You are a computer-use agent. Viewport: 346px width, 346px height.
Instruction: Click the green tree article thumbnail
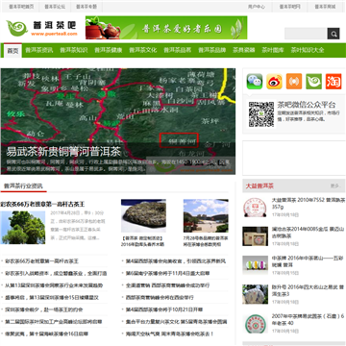(x=23, y=228)
